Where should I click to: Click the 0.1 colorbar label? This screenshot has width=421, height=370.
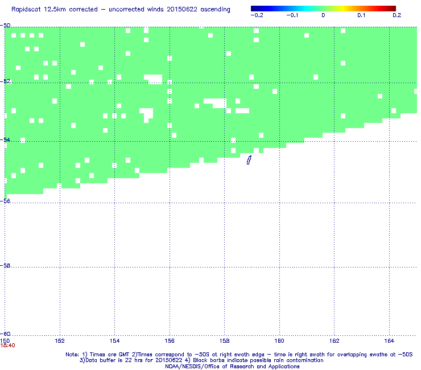[361, 15]
